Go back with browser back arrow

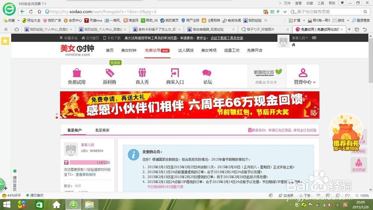pos(23,12)
